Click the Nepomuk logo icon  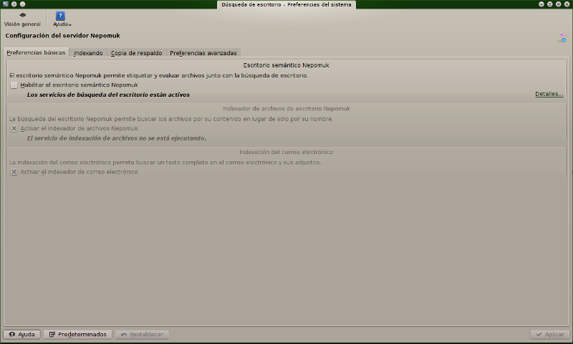(x=562, y=38)
